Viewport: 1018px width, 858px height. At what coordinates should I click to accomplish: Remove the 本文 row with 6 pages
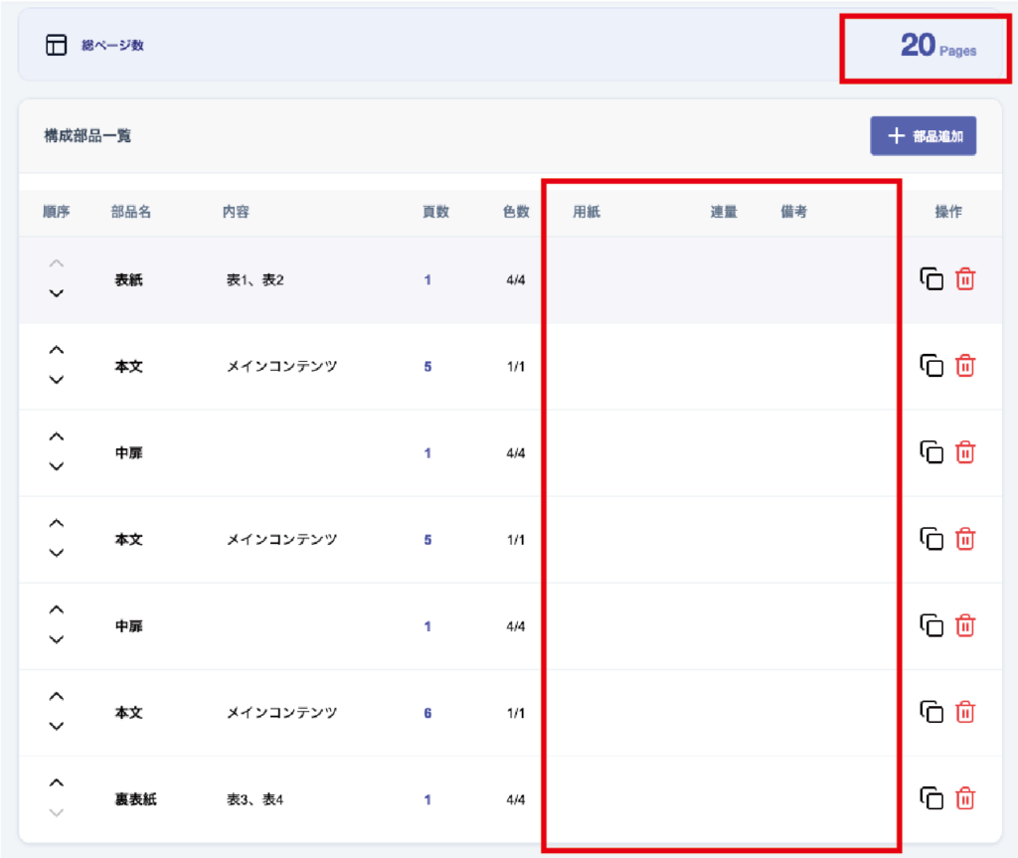[964, 712]
